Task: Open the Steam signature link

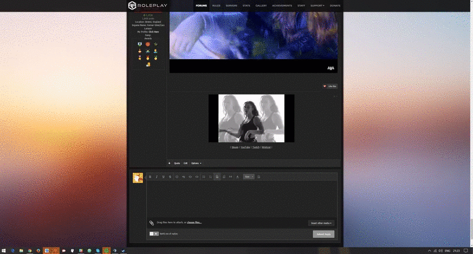Action: [x=235, y=147]
